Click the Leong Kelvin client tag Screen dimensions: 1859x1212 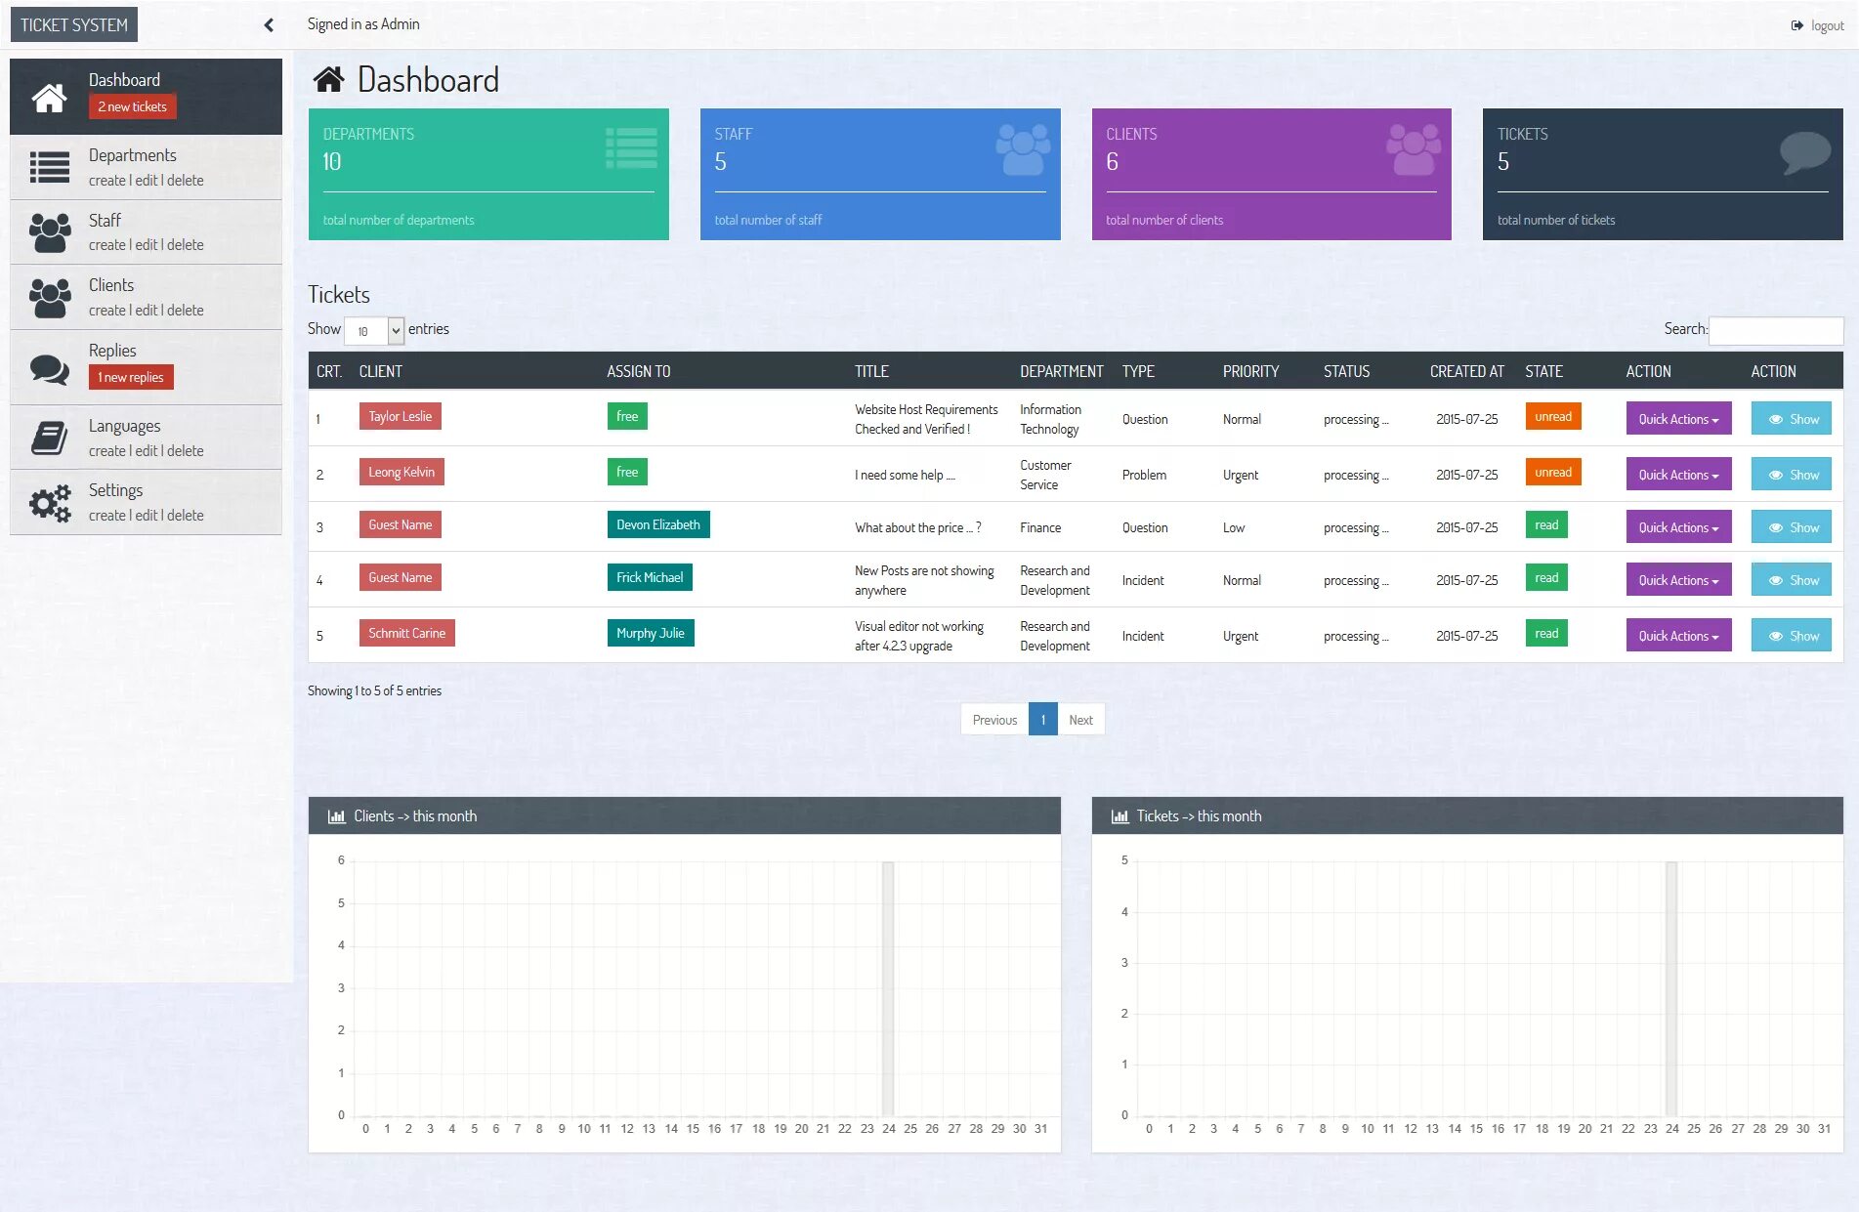tap(401, 472)
